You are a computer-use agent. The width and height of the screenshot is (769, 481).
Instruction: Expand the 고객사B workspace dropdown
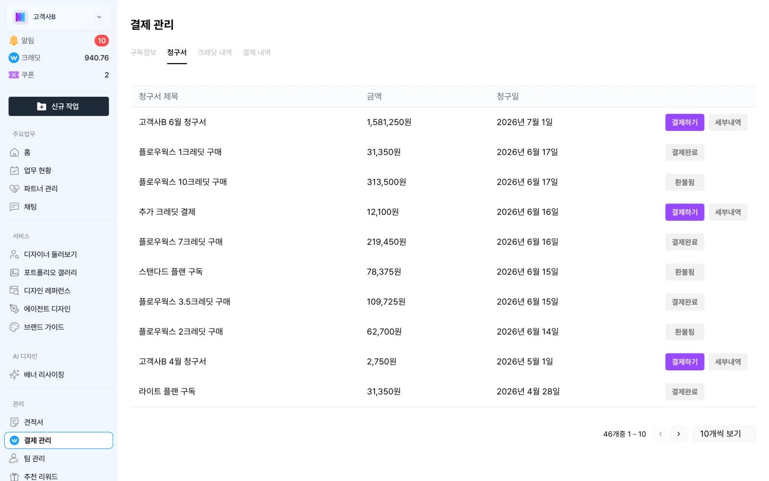(59, 17)
